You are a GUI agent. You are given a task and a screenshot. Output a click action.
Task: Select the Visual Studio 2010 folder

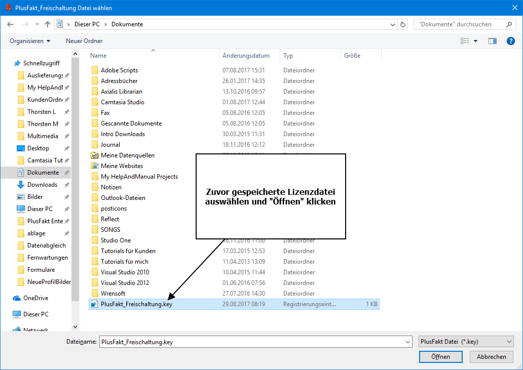[125, 273]
